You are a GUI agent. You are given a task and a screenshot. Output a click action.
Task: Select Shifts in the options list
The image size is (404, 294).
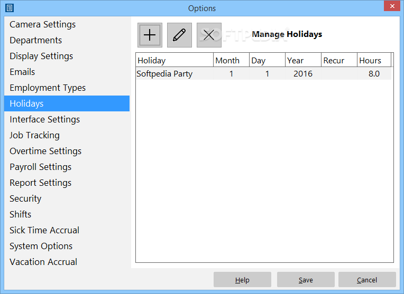pyautogui.click(x=67, y=214)
